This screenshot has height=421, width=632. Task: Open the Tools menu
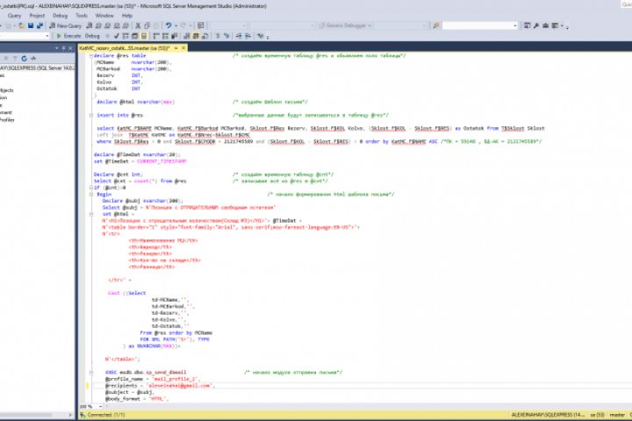tap(81, 15)
